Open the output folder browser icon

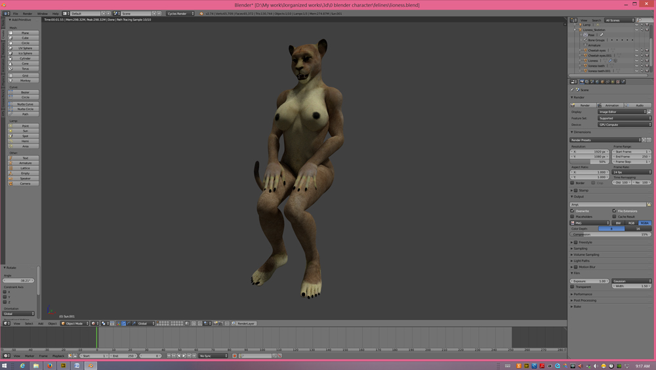pos(649,204)
